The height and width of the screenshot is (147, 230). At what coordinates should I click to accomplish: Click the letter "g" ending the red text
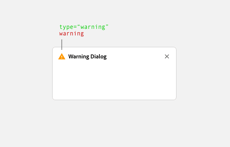click(82, 34)
